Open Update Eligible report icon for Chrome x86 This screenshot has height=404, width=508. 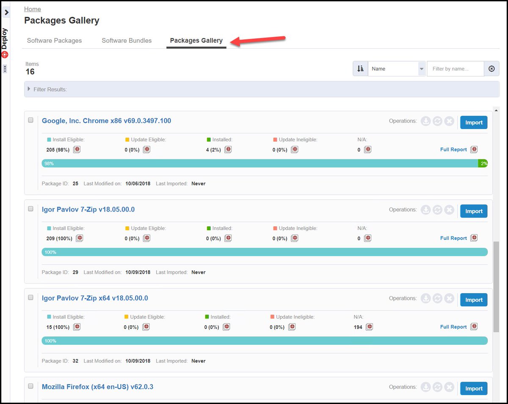[x=146, y=149]
